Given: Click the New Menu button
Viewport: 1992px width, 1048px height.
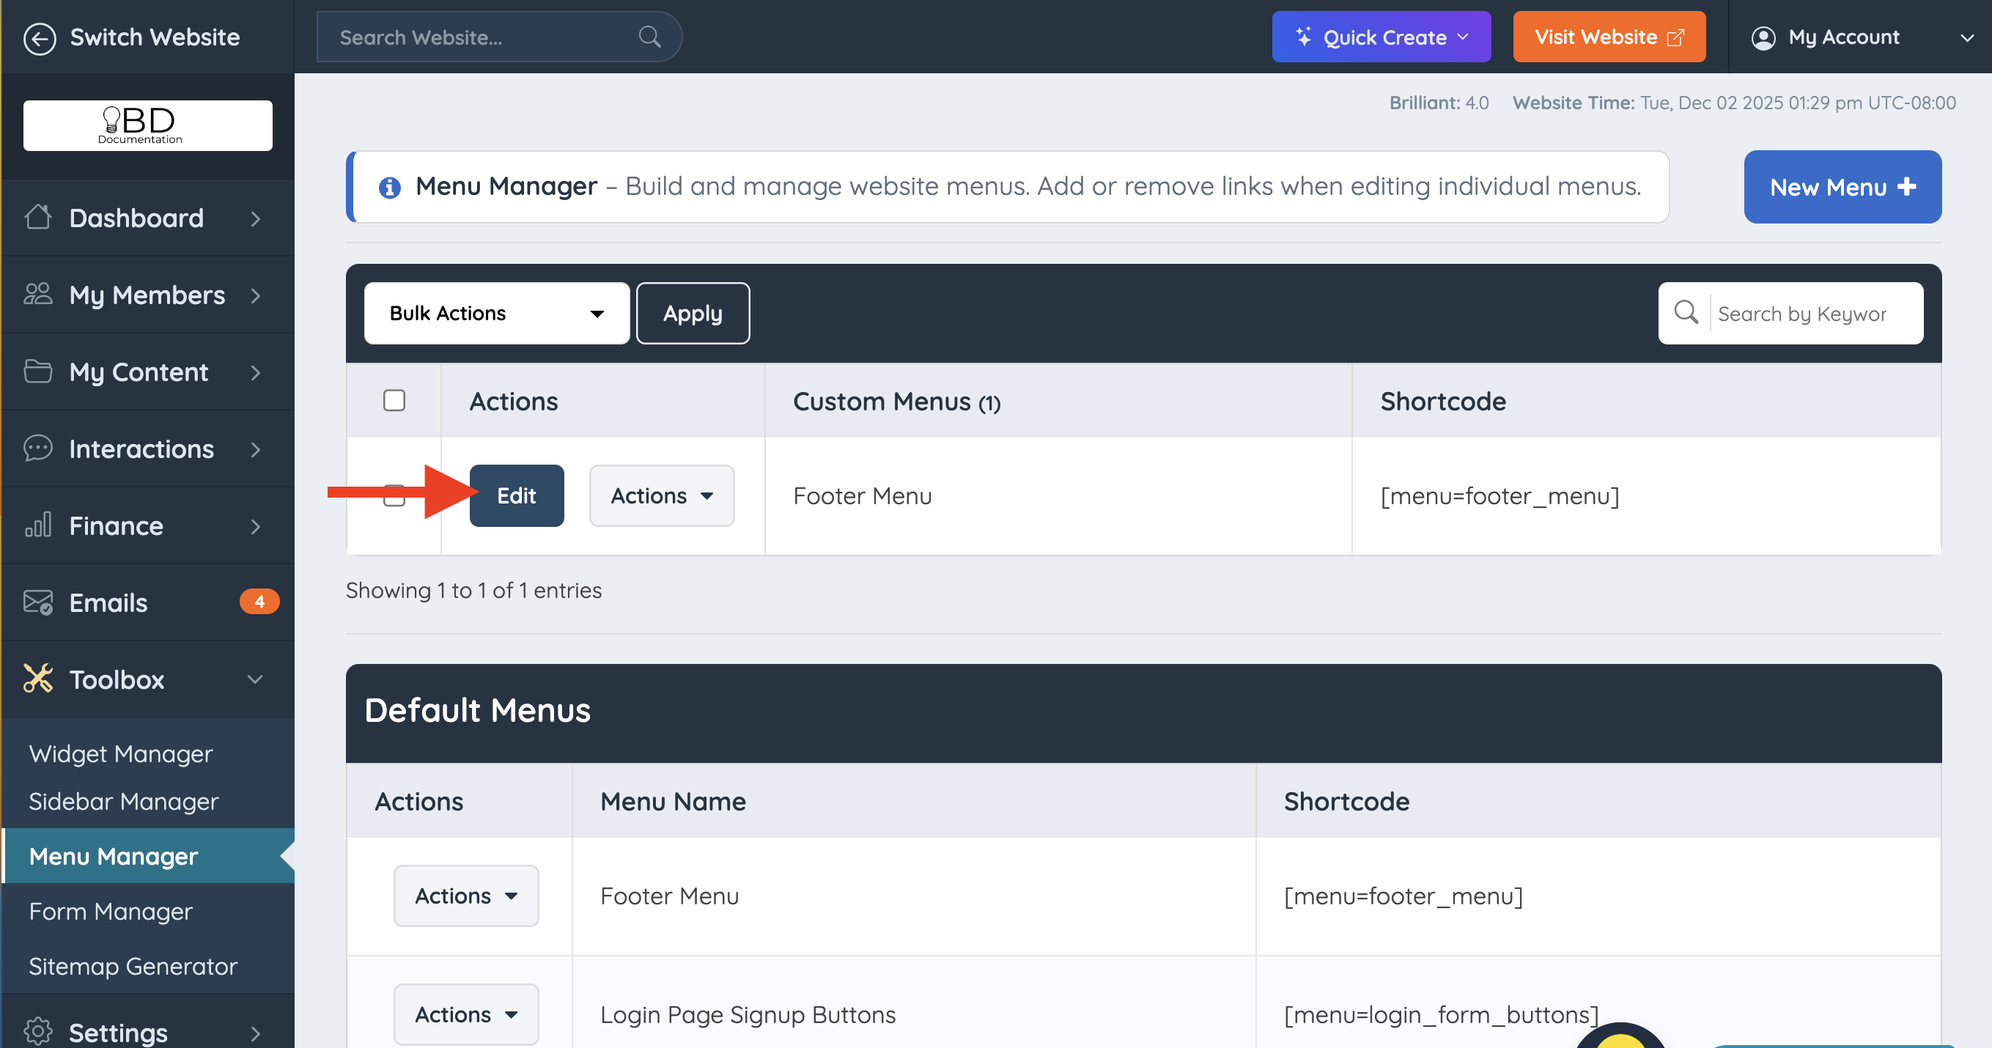Looking at the screenshot, I should [x=1842, y=187].
